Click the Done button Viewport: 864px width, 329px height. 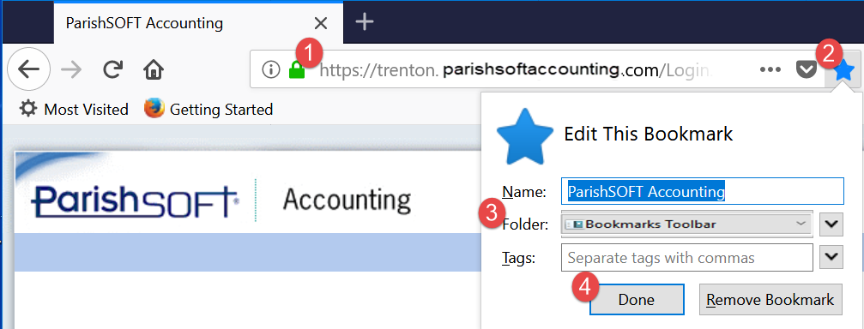pos(637,300)
